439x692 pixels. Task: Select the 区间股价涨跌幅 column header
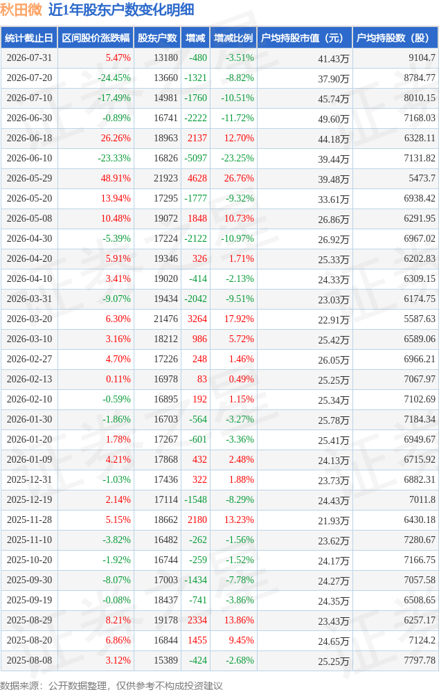[96, 38]
